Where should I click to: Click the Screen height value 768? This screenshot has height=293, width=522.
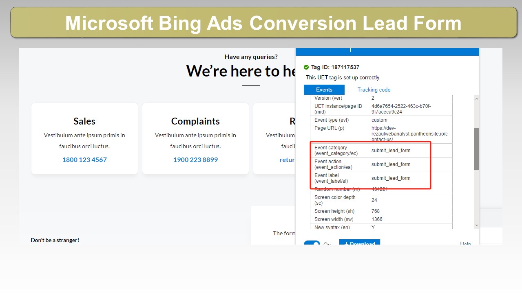376,211
